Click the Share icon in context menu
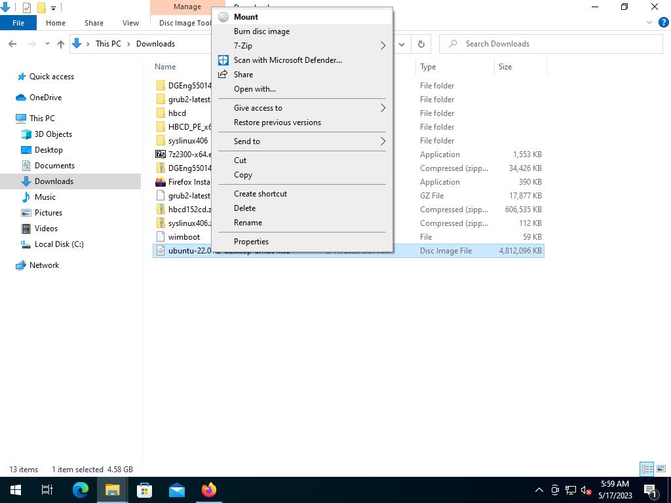Image resolution: width=671 pixels, height=503 pixels. [x=223, y=75]
